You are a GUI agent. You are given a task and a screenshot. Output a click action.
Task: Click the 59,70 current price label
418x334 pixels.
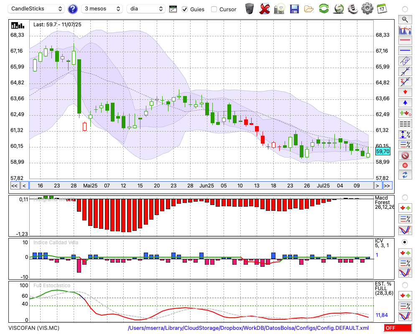coord(382,152)
